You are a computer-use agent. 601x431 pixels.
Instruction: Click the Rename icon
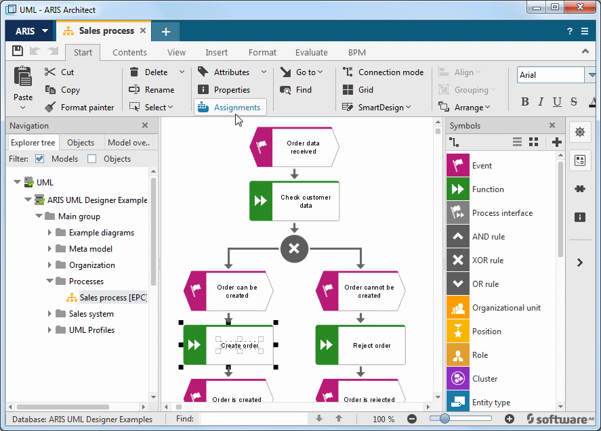point(134,89)
